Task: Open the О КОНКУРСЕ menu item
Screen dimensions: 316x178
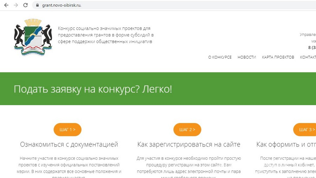Action: pyautogui.click(x=219, y=57)
